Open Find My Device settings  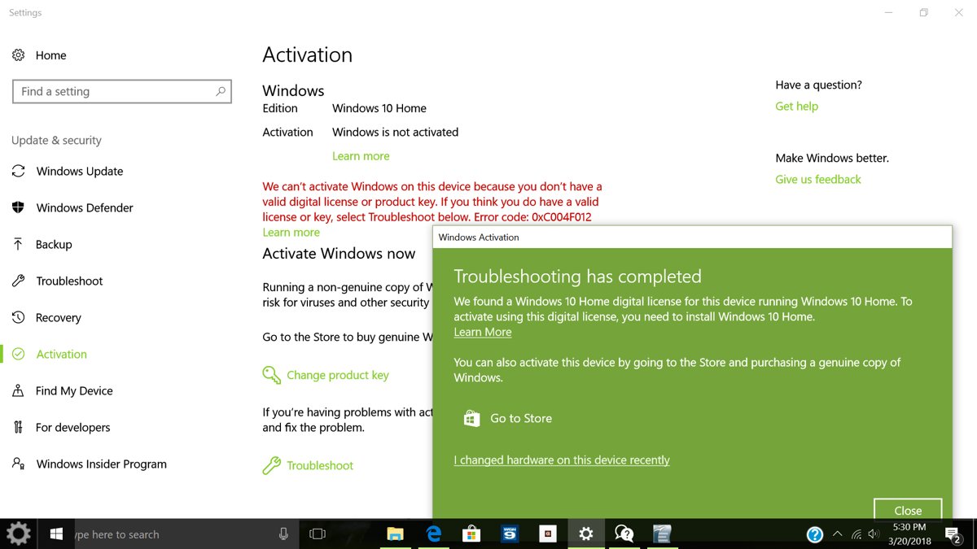74,390
